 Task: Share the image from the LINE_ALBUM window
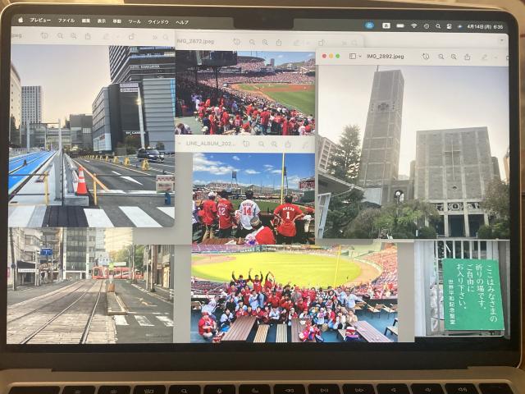288,144
